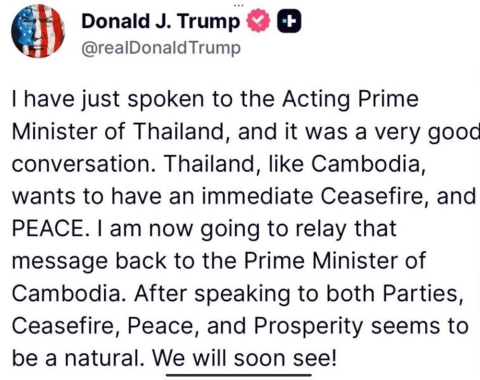This screenshot has width=480, height=380.
Task: Click the line starting 'I have just spoken'
Action: point(215,100)
